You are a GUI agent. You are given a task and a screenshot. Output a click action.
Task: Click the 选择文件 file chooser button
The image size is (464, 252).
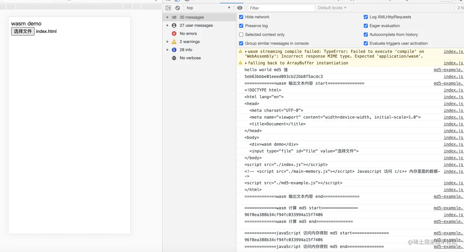pos(23,31)
